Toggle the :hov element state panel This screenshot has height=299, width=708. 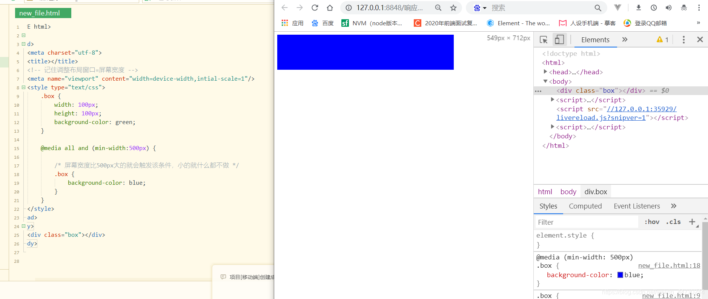pyautogui.click(x=652, y=222)
